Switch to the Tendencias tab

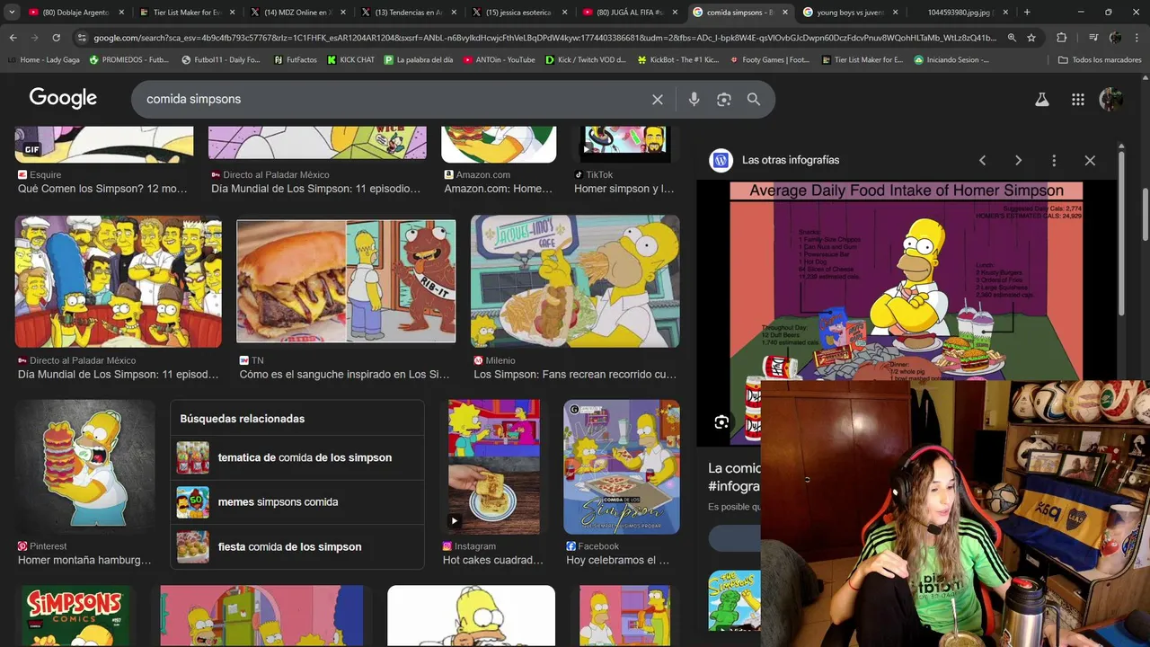pos(408,13)
